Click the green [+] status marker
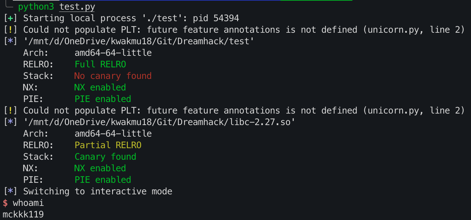The image size is (471, 220). click(10, 18)
